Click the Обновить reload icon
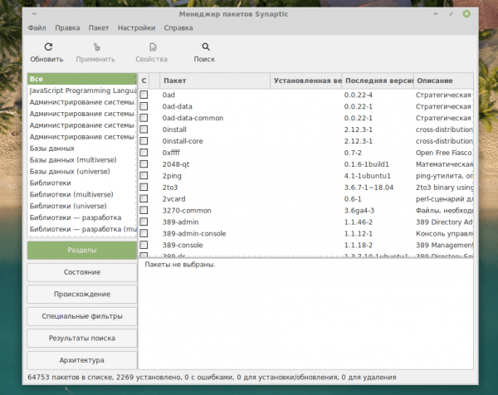 (48, 47)
